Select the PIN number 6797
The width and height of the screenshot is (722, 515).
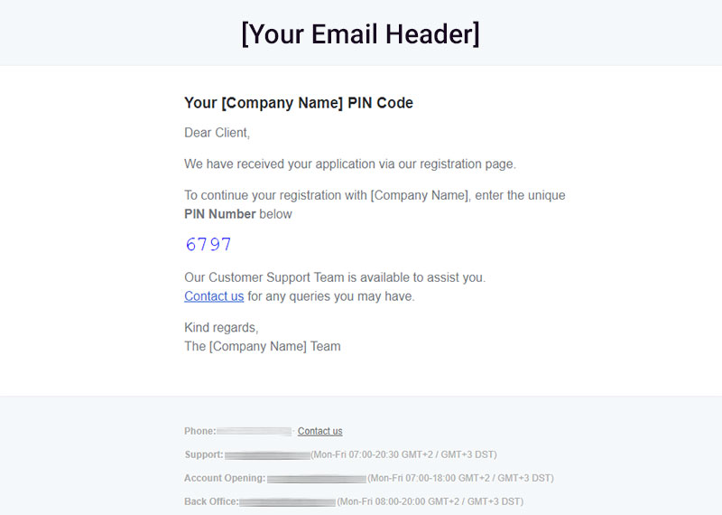[208, 244]
